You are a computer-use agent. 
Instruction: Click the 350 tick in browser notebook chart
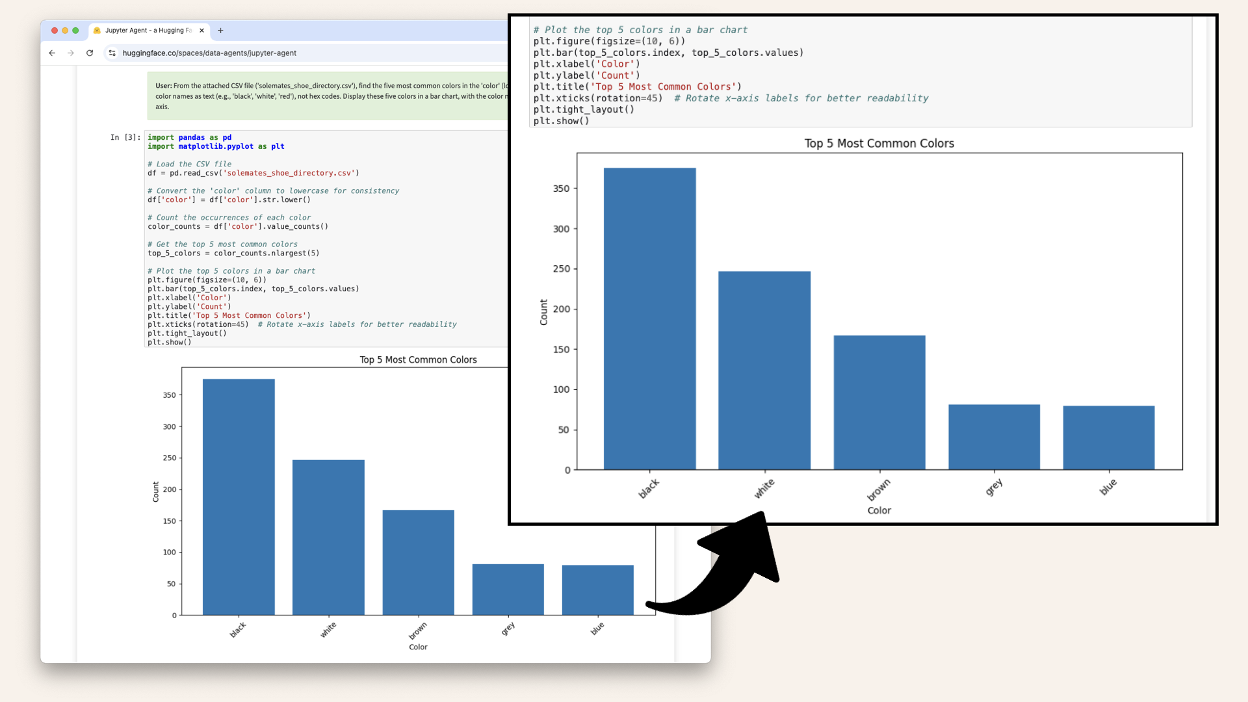click(169, 395)
